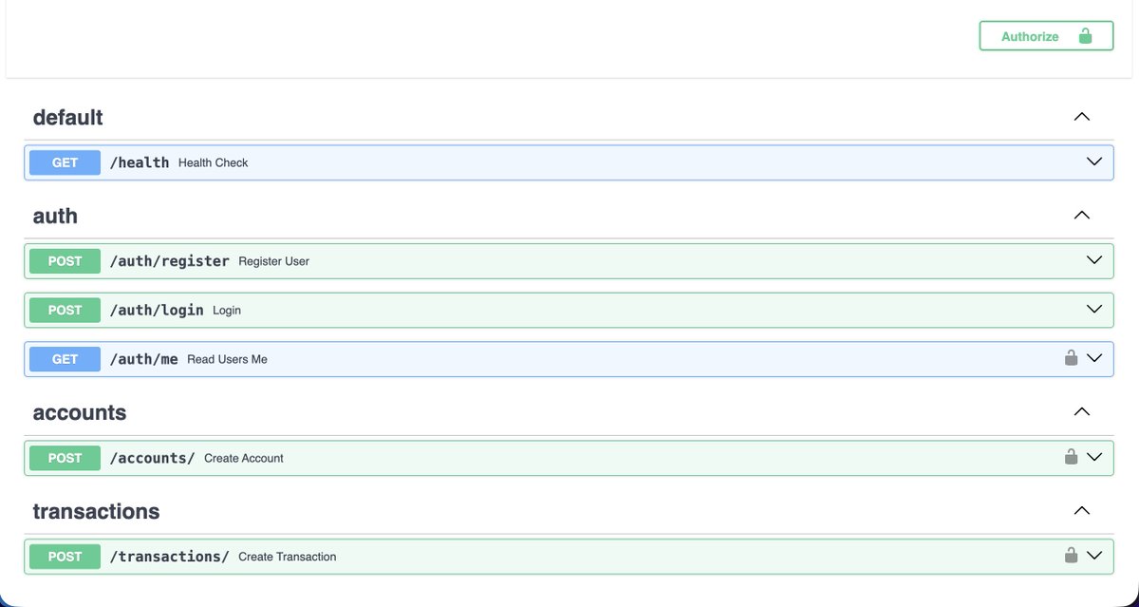This screenshot has width=1139, height=607.
Task: Click the 'Health Check' summary text
Action: tap(213, 162)
